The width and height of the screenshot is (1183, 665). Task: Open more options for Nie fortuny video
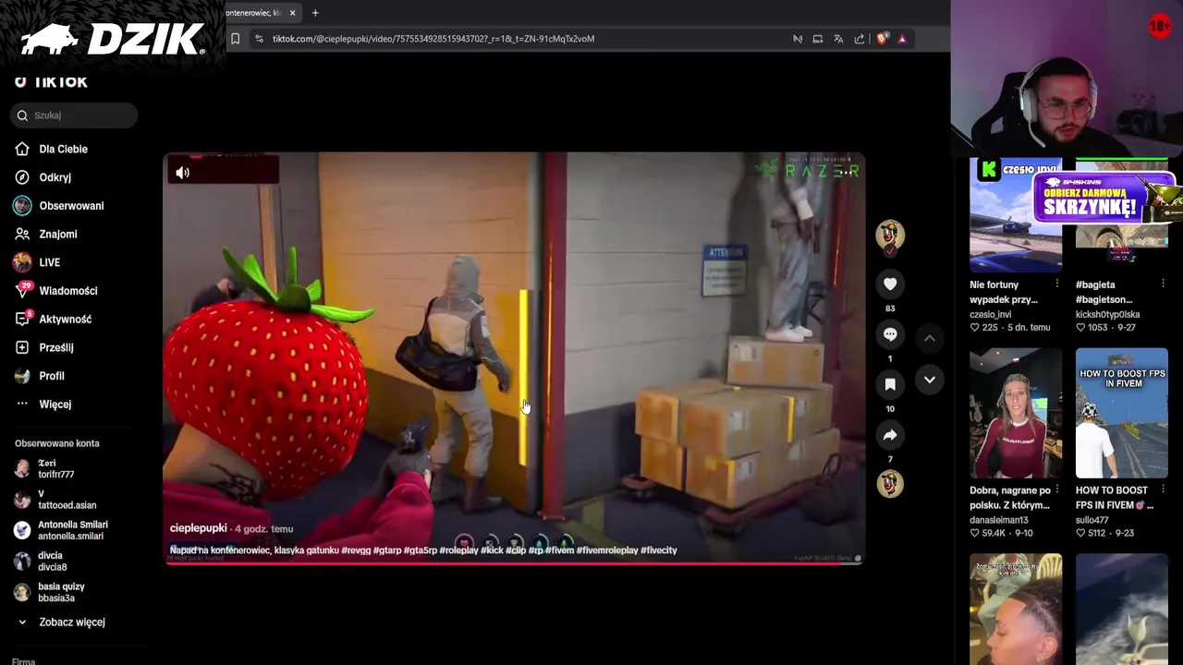(1056, 284)
